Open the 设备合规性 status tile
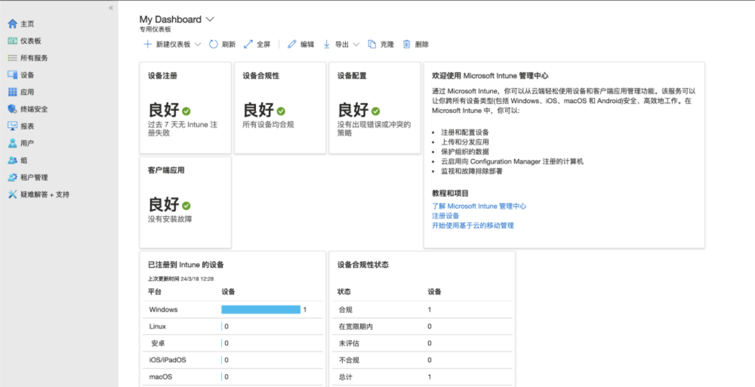 [x=280, y=108]
